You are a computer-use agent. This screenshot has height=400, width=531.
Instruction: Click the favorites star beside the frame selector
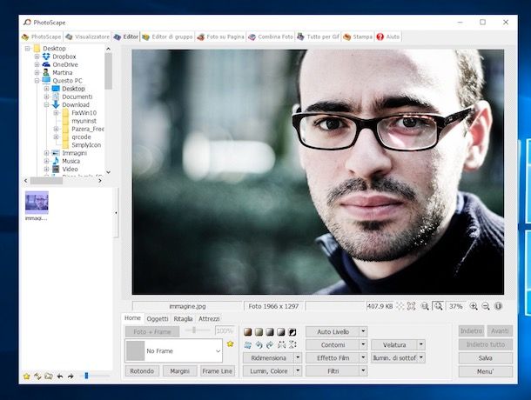point(231,344)
